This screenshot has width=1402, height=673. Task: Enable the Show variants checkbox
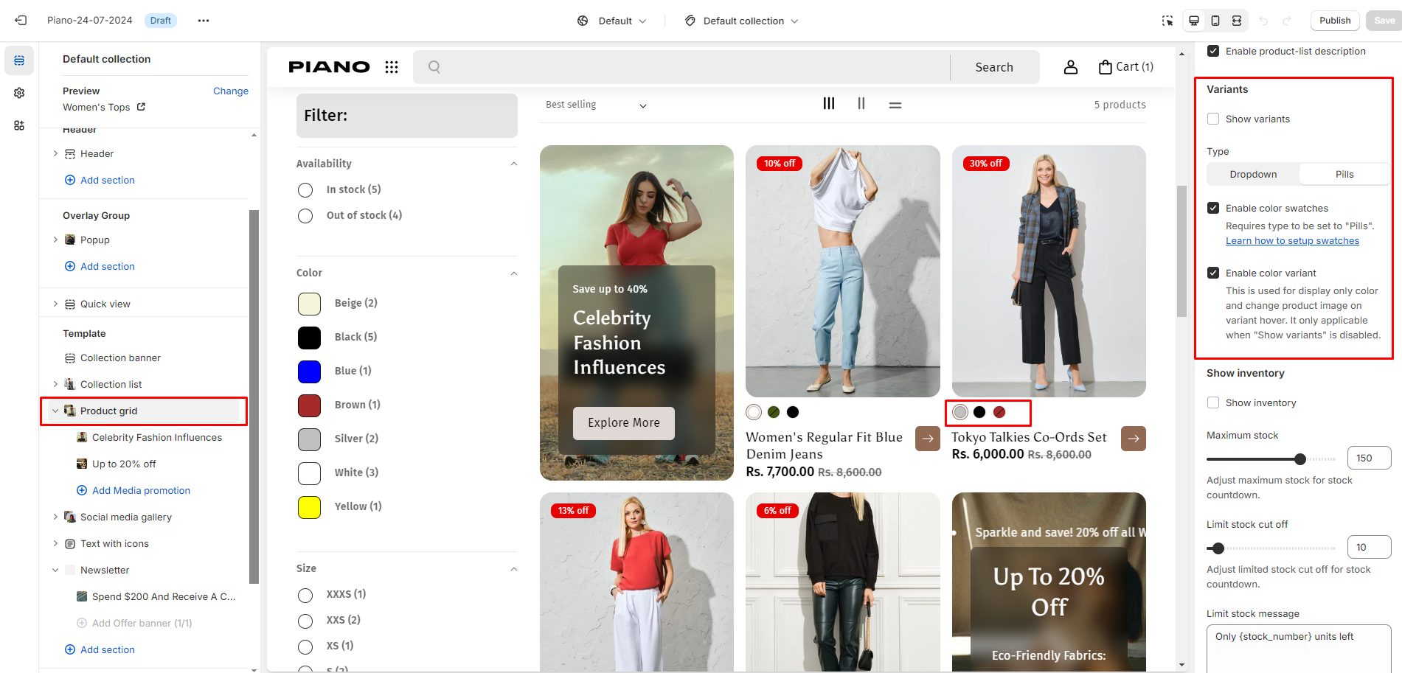point(1213,119)
